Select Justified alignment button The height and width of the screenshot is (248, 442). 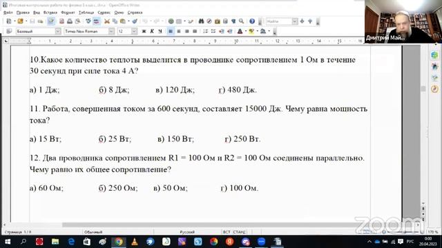coord(195,31)
